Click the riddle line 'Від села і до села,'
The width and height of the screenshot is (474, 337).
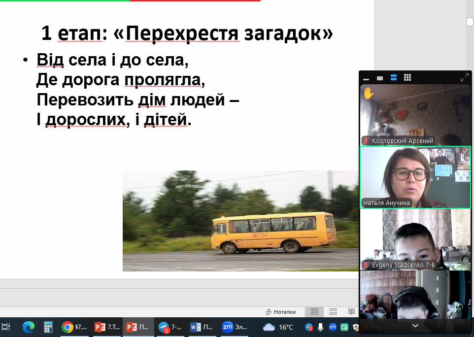point(112,60)
